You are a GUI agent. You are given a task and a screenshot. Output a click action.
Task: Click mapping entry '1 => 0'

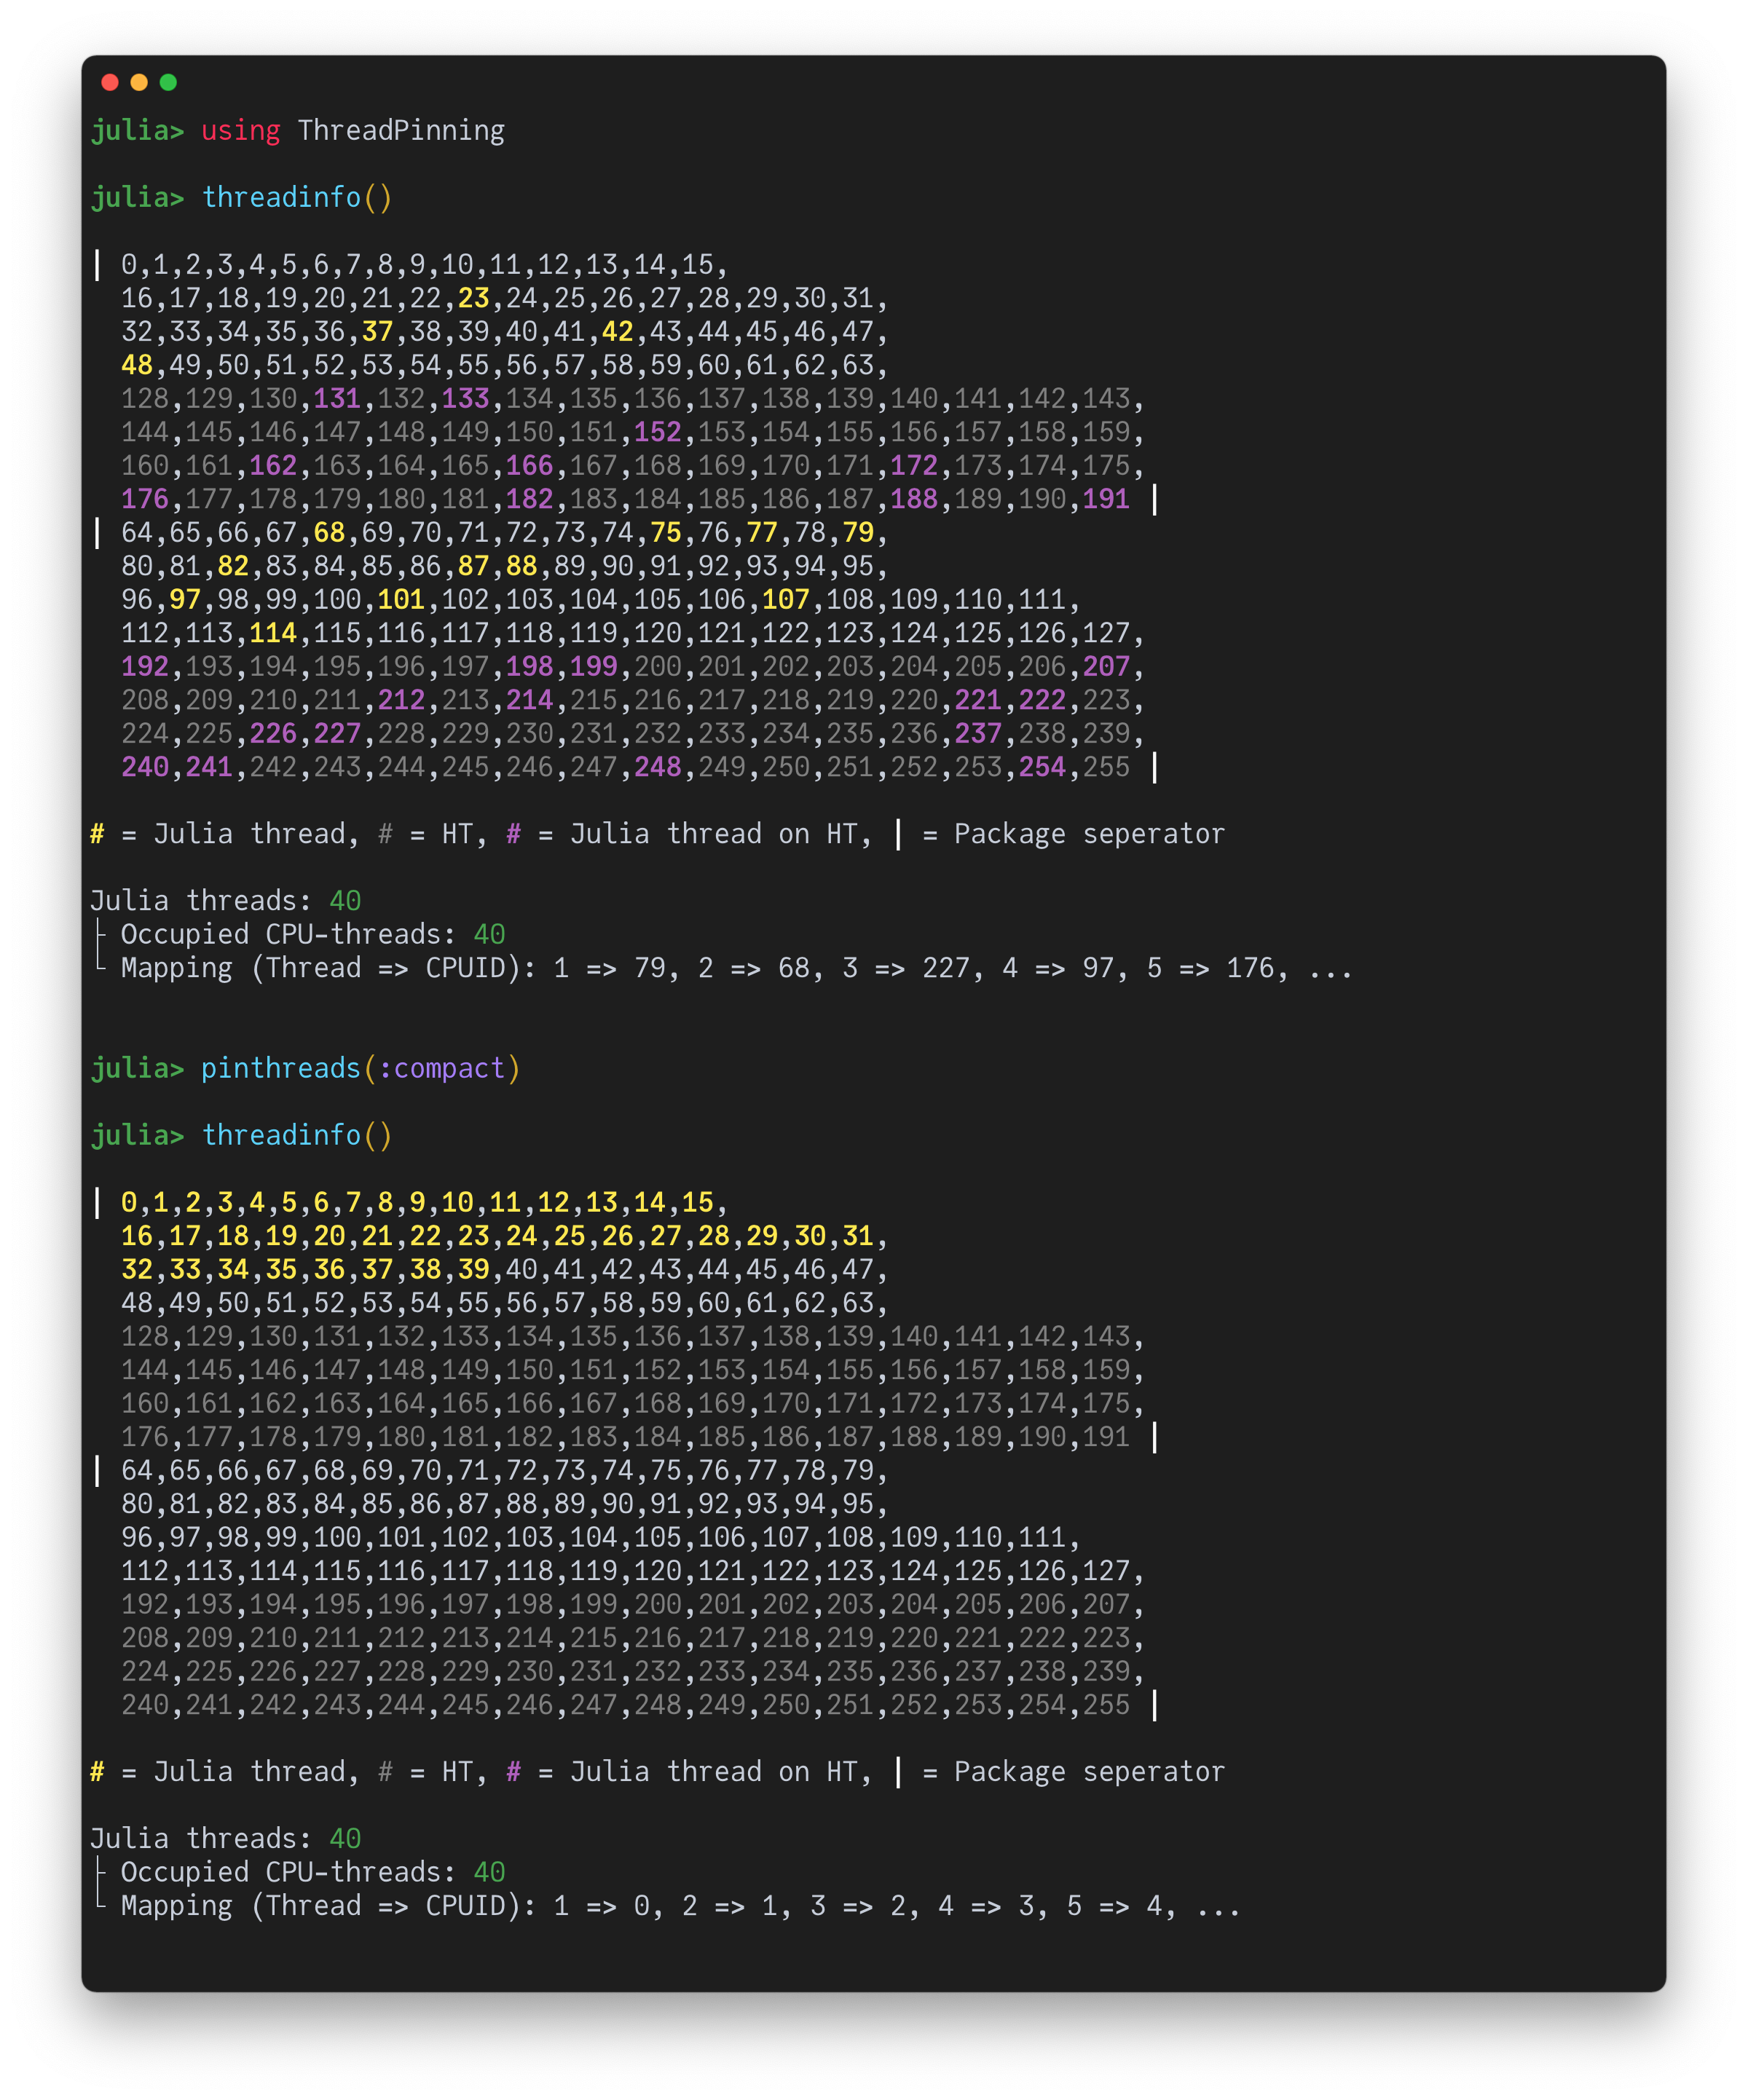601,1906
